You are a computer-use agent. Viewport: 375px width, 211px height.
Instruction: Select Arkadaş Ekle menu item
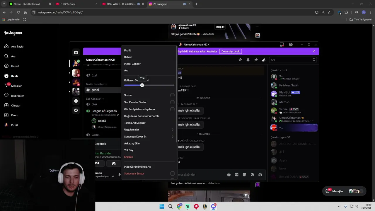[149, 143]
